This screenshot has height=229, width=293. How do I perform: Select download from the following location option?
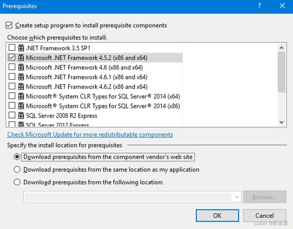17,182
